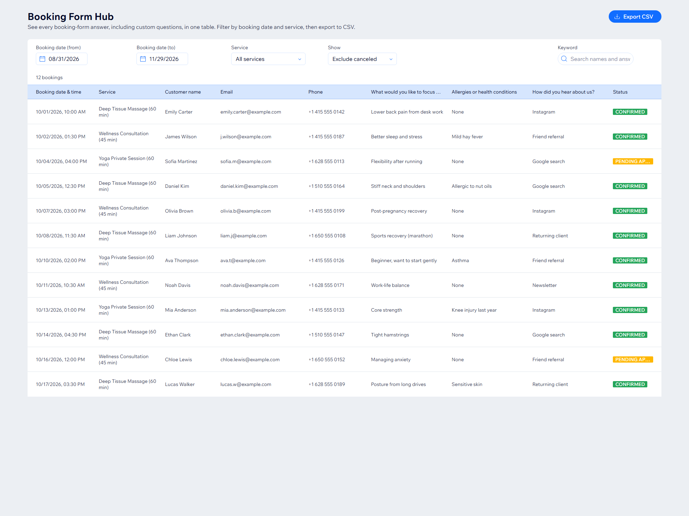The height and width of the screenshot is (516, 689).
Task: Click Olivia Brown's phone +1 415 555 0199
Action: [x=327, y=211]
